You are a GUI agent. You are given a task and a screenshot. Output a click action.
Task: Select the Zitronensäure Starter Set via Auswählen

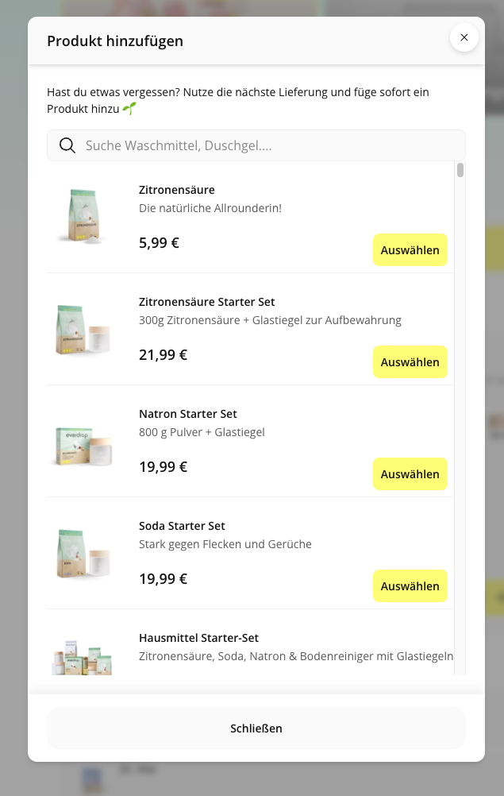pyautogui.click(x=410, y=361)
